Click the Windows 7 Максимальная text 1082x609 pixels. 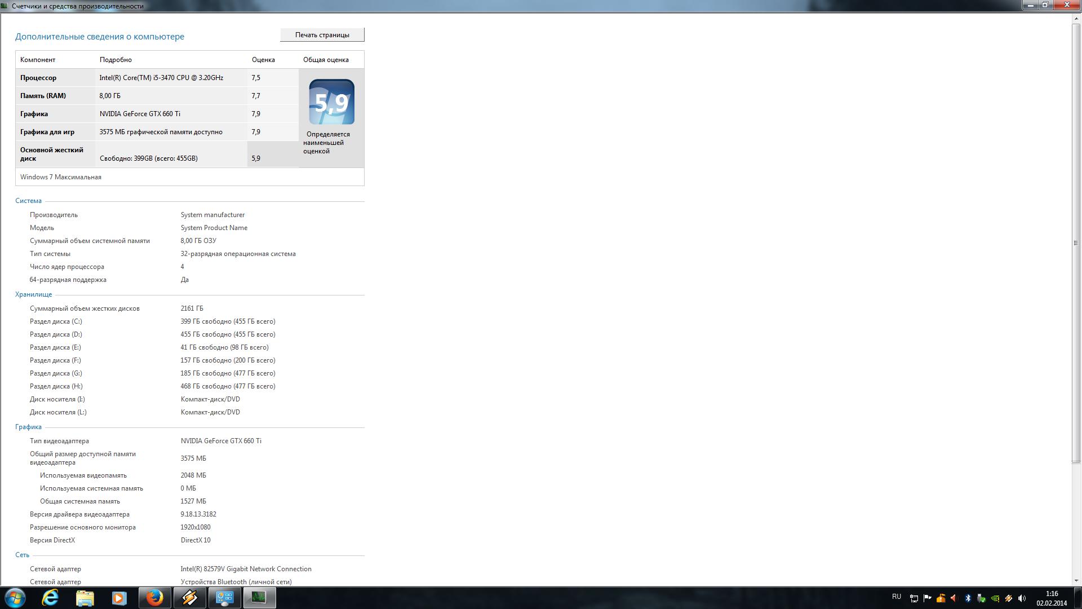click(x=61, y=177)
